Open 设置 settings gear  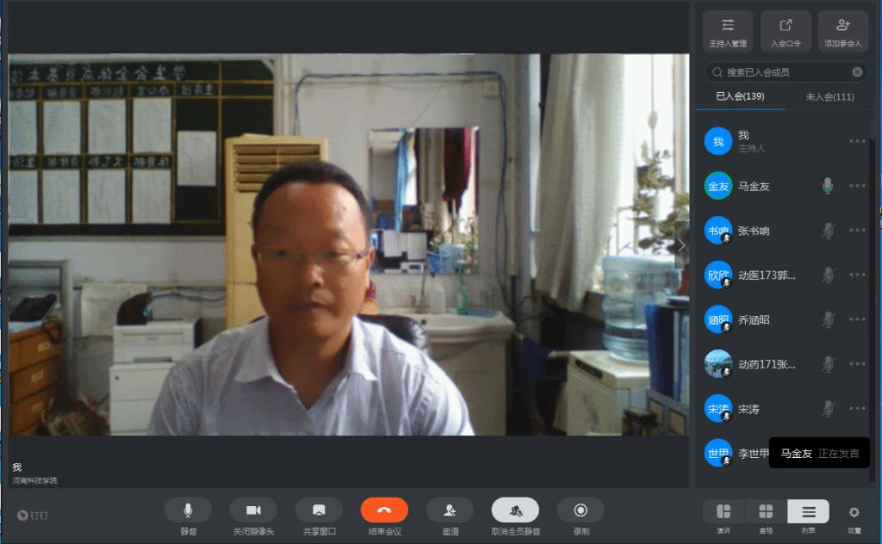point(854,512)
